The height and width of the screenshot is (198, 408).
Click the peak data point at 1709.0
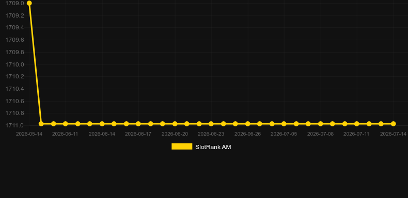pyautogui.click(x=29, y=3)
